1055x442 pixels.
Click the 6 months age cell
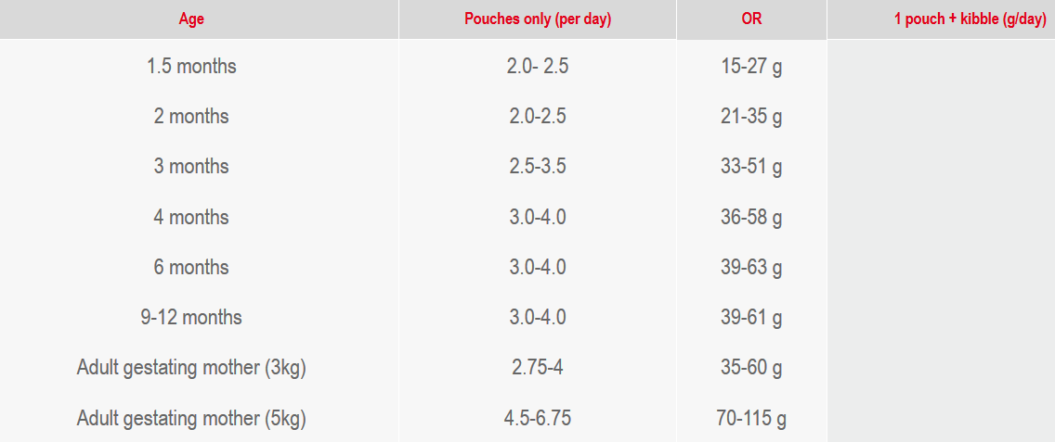[191, 267]
